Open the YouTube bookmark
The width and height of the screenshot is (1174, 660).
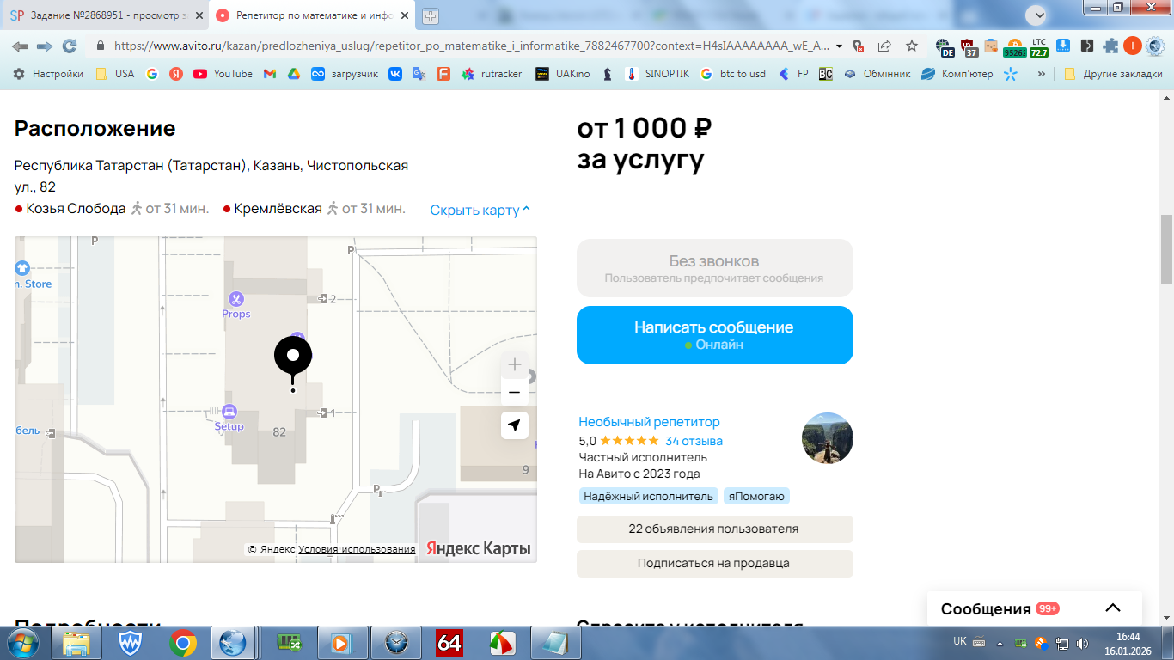(x=223, y=74)
